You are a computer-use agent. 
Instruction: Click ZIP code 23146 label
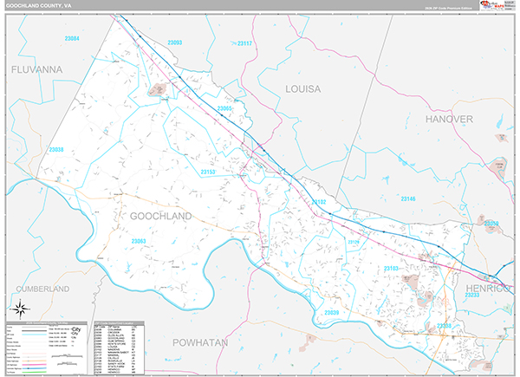[408, 199]
